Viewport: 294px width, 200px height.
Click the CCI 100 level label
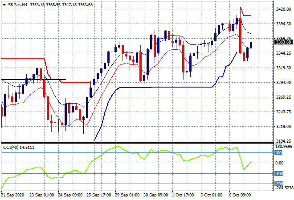point(278,153)
